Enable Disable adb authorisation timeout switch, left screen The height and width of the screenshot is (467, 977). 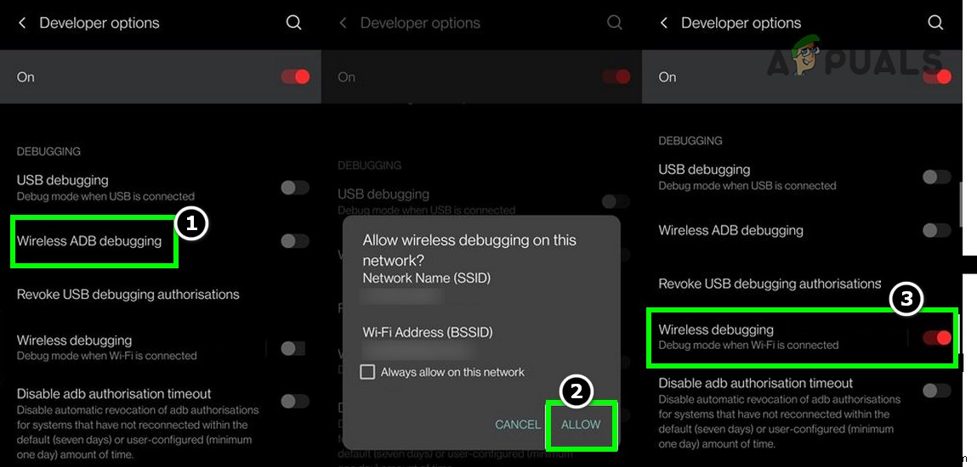[295, 401]
